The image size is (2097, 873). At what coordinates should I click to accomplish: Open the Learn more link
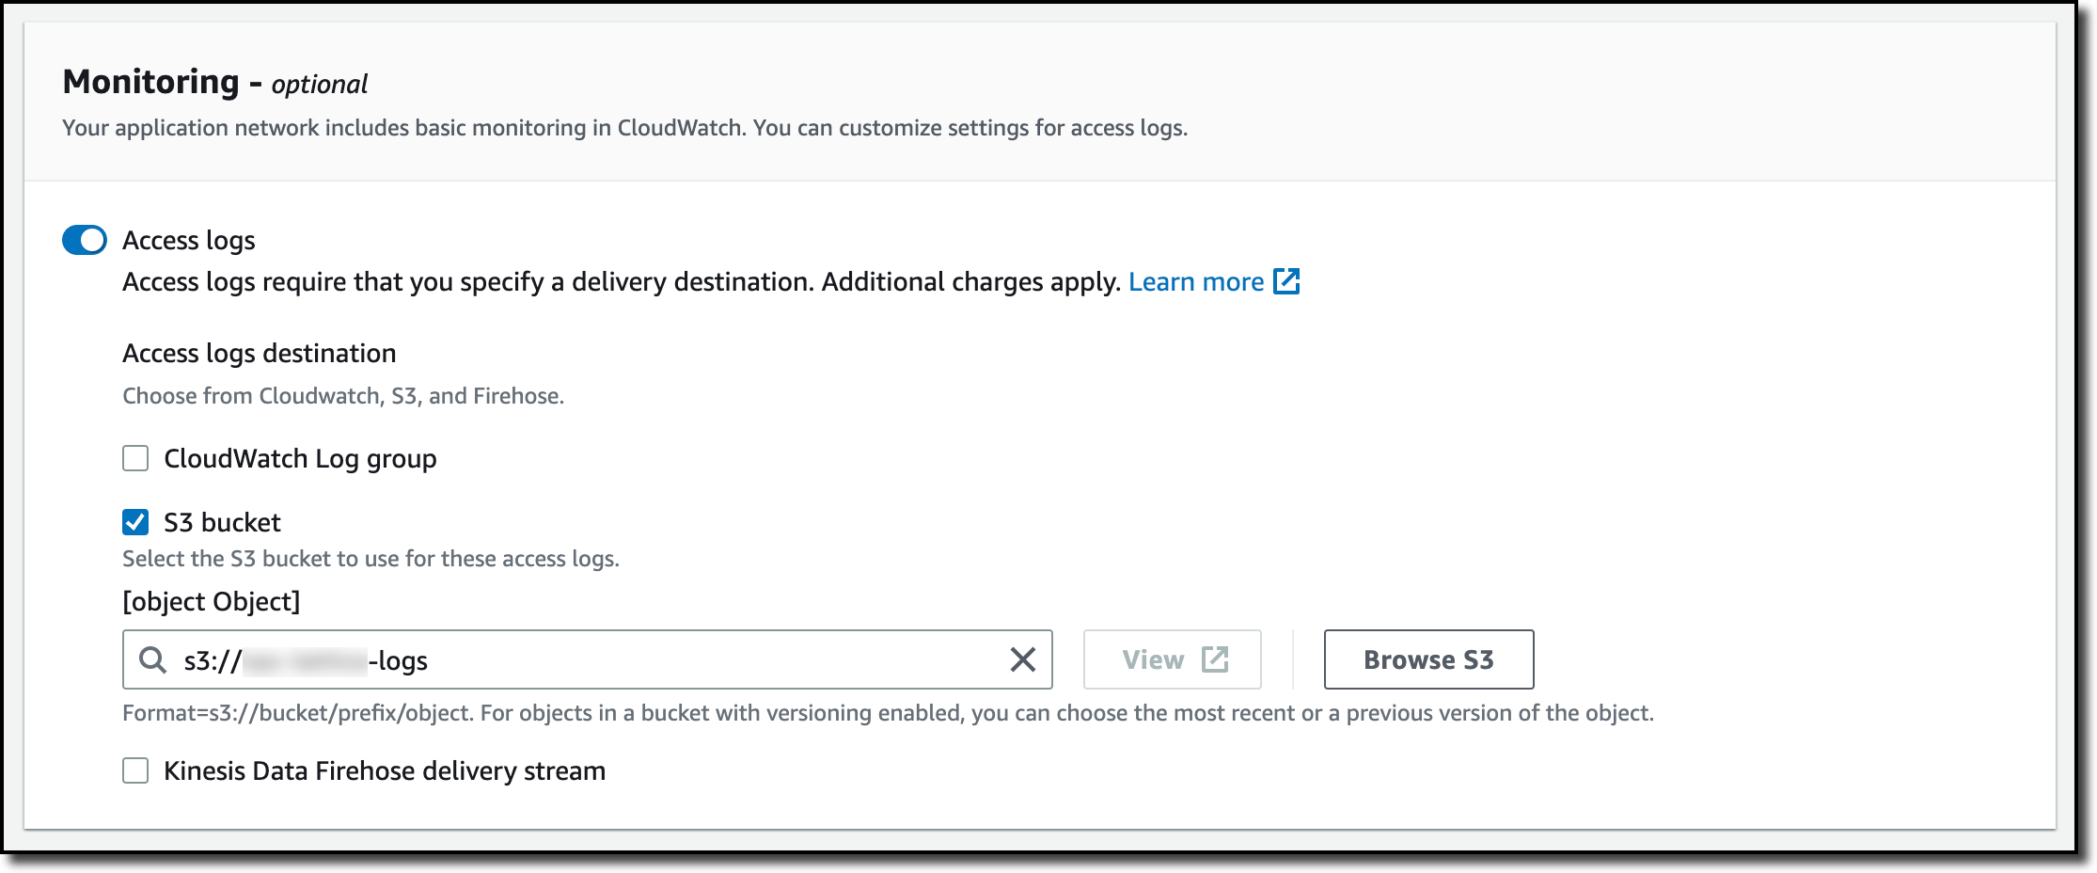click(1196, 282)
